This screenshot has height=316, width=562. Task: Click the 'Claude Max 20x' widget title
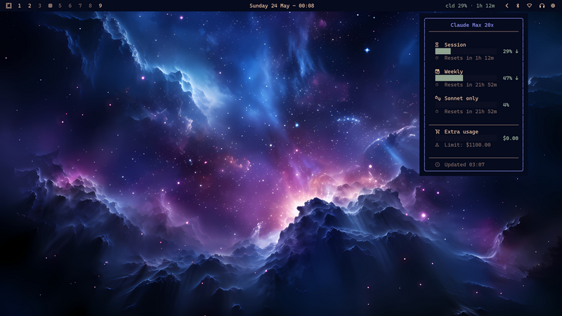pos(471,25)
